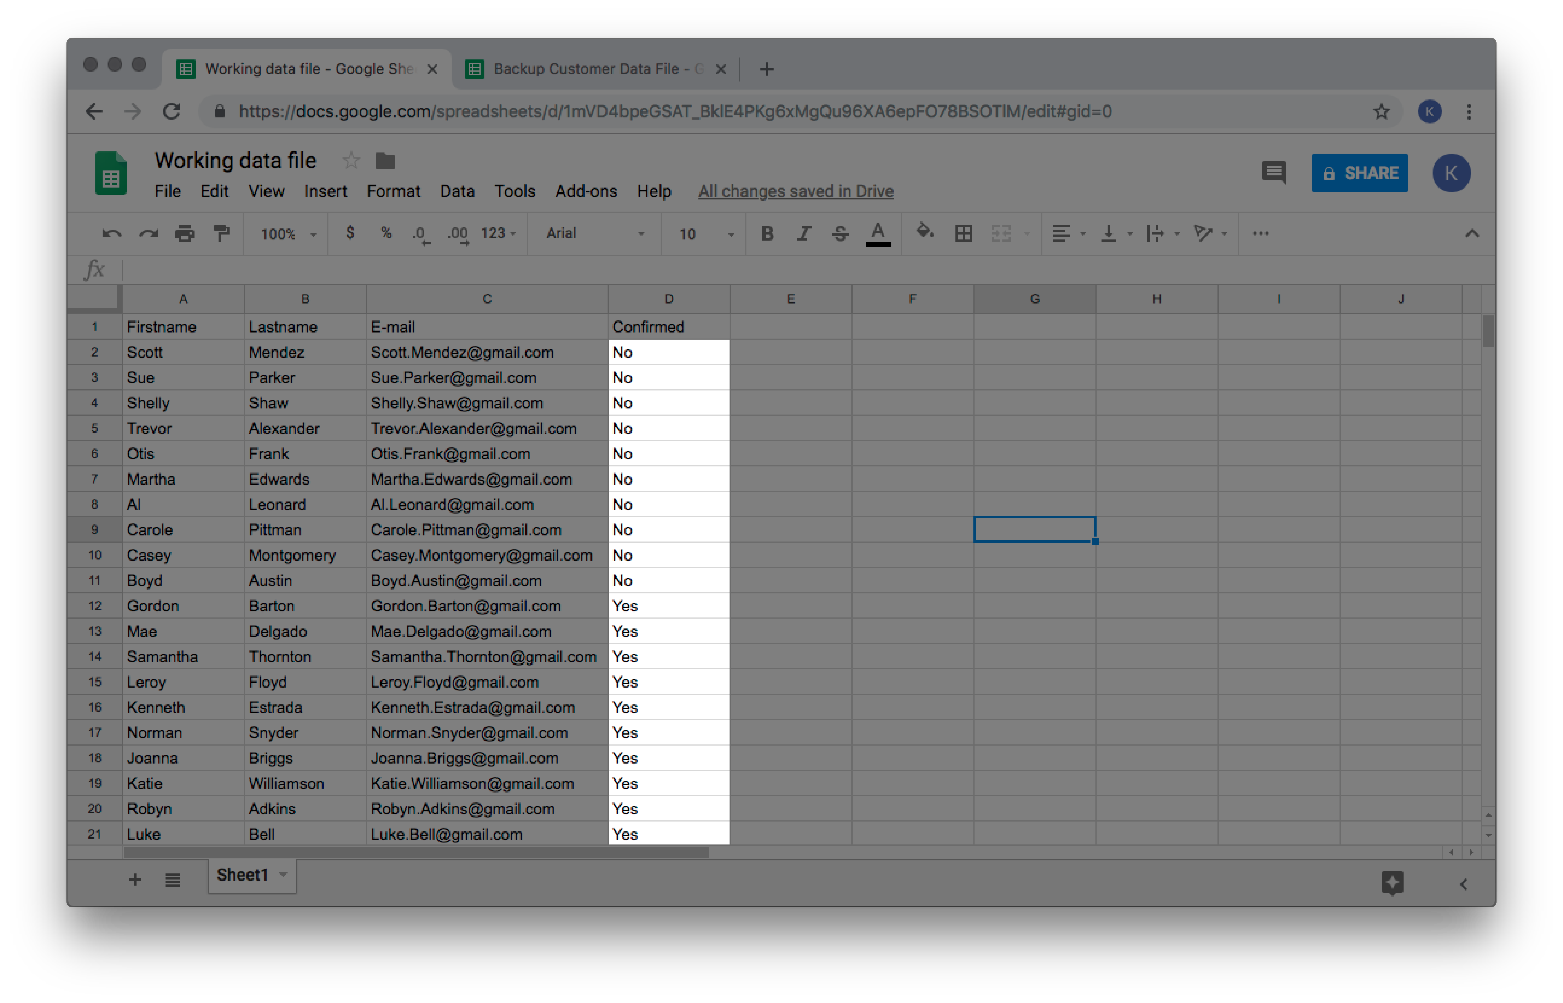Open the comments history icon
The image size is (1563, 1003).
click(1274, 172)
